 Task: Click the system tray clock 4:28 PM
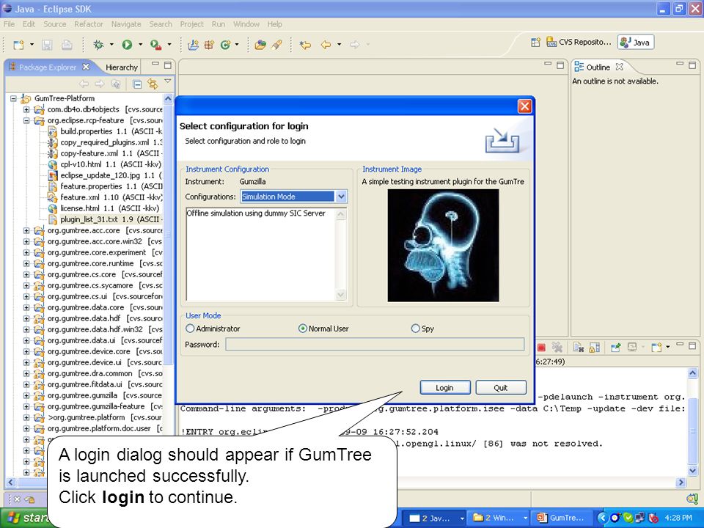(x=678, y=518)
